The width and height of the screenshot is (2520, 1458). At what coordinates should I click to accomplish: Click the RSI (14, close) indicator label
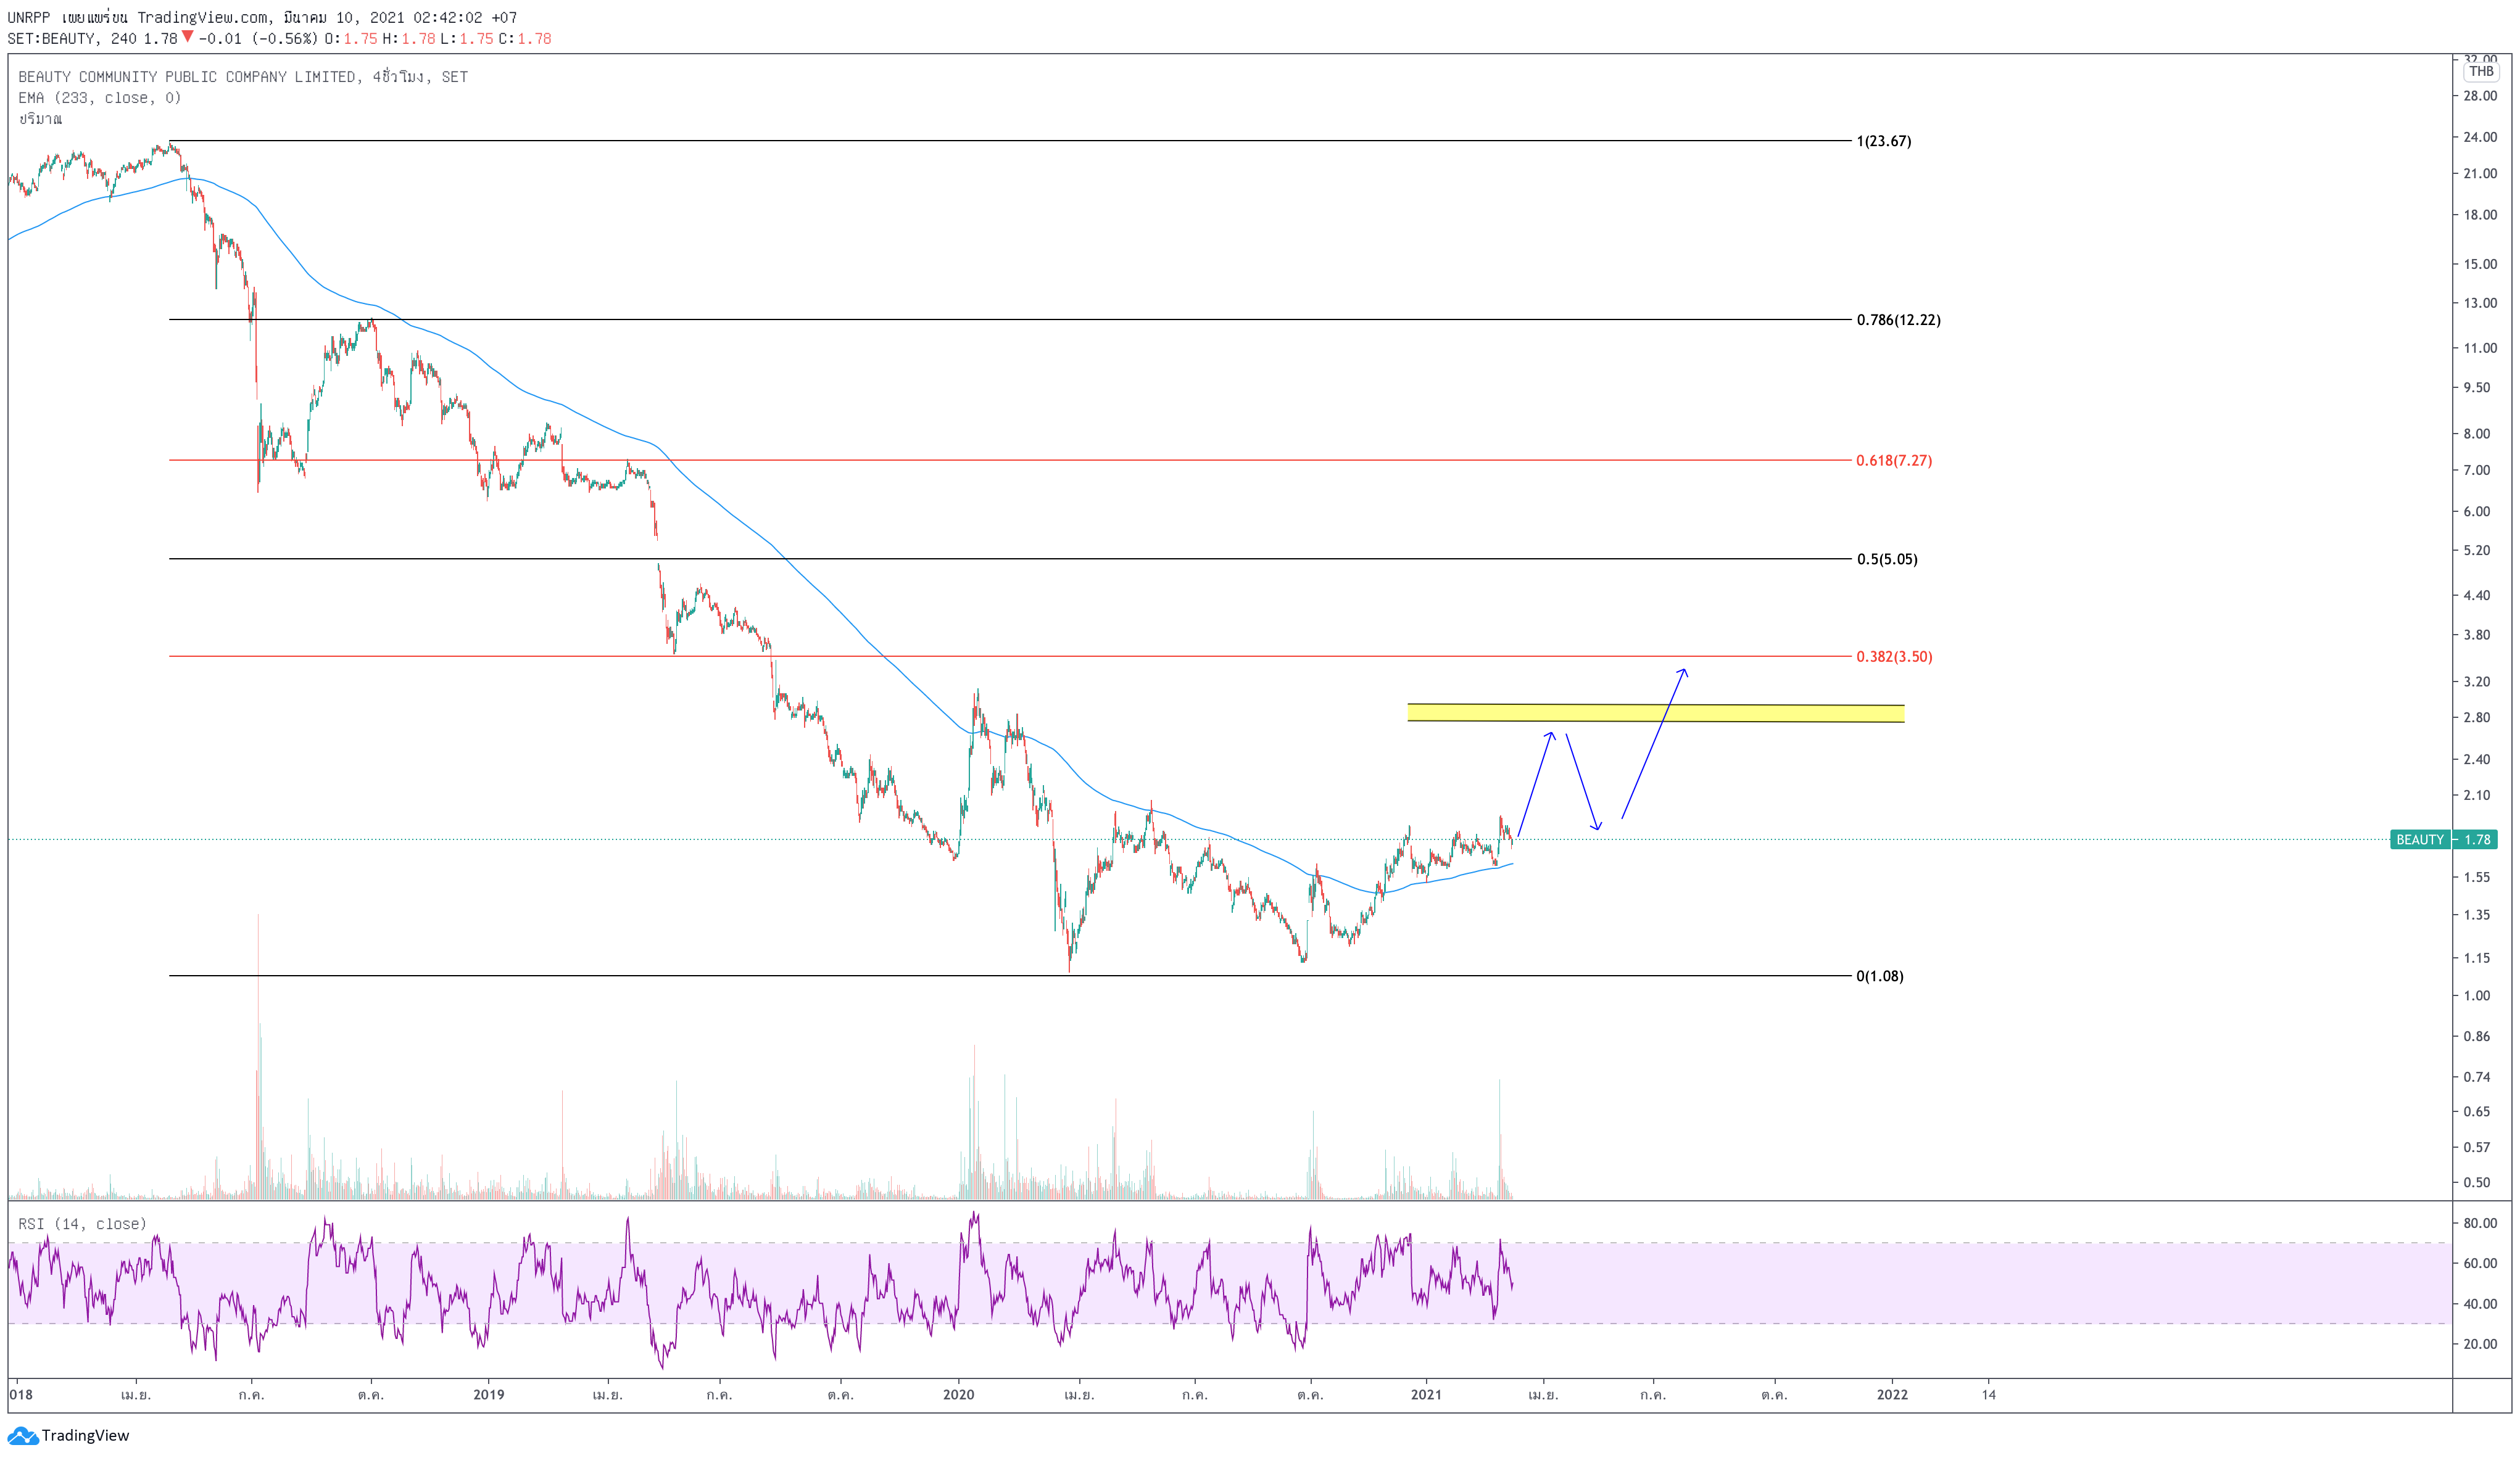click(x=82, y=1224)
